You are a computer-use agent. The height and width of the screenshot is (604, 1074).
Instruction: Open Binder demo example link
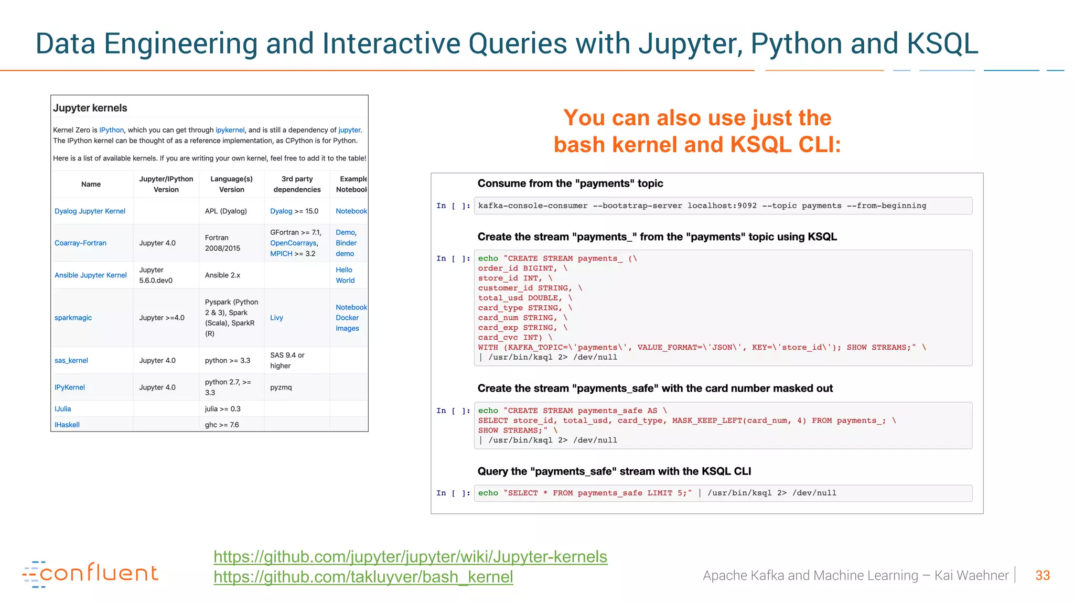tap(346, 249)
